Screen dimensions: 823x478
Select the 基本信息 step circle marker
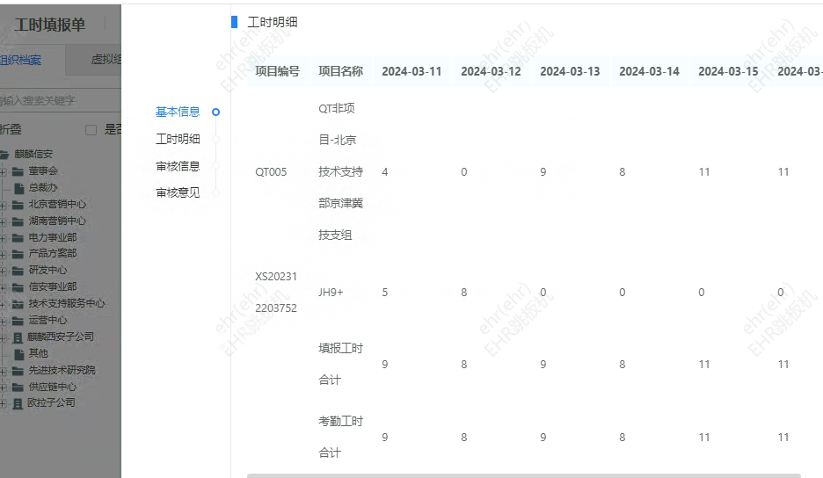(x=215, y=112)
